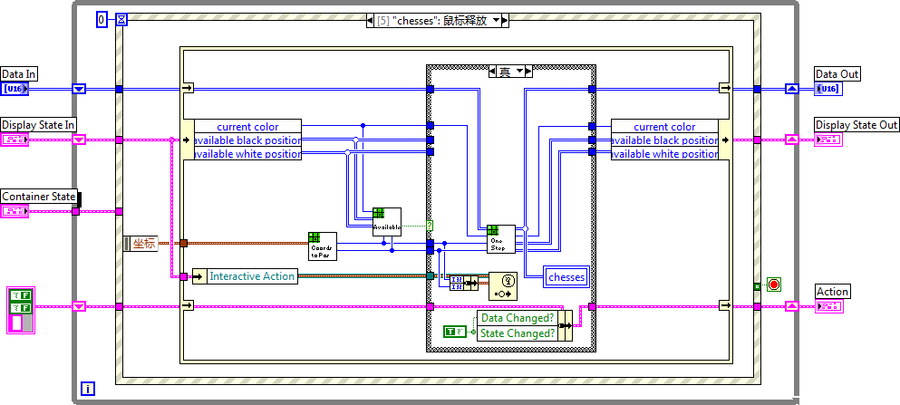The height and width of the screenshot is (405, 900).
Task: Click the Interactive Action unbundle element
Action: [x=252, y=276]
